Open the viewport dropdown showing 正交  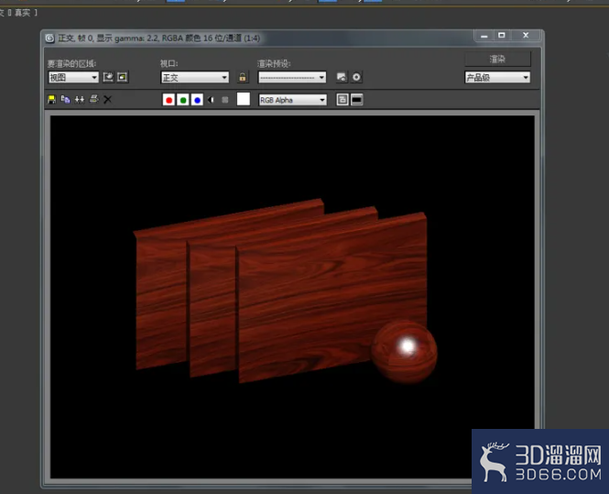coord(194,77)
